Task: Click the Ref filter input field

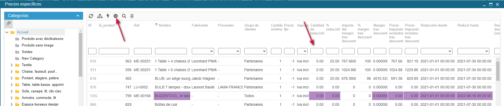Action: pos(143,51)
